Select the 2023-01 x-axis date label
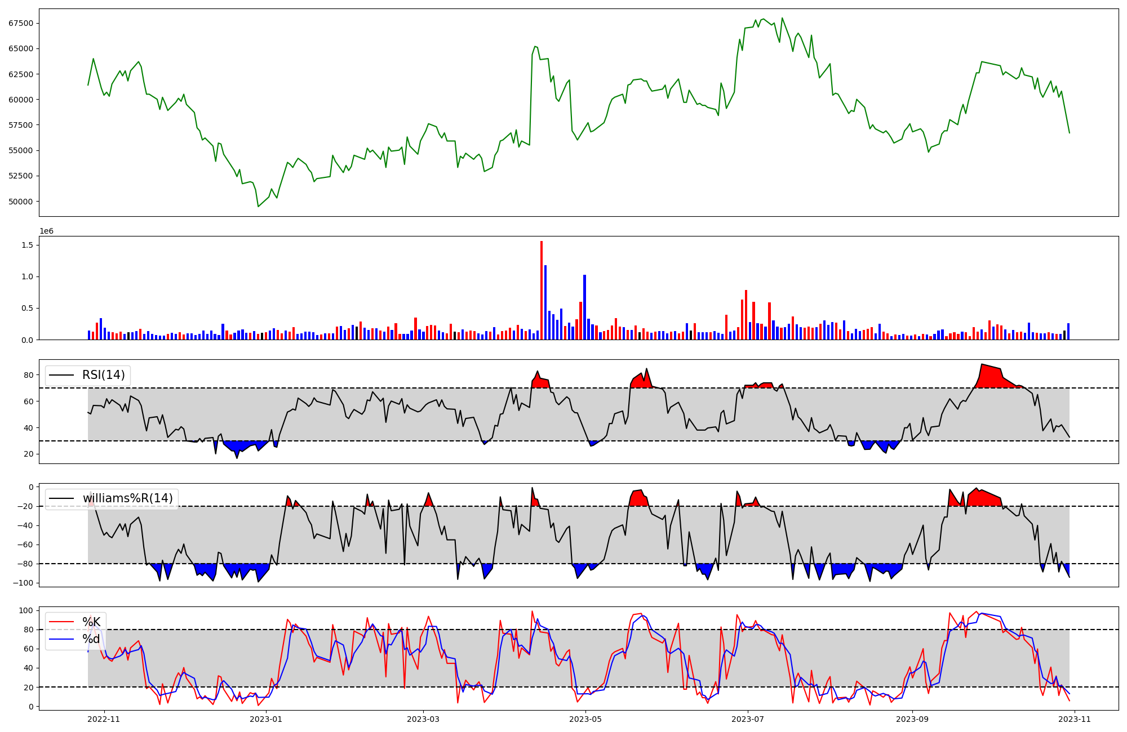Viewport: 1127px width, 732px height. (265, 719)
